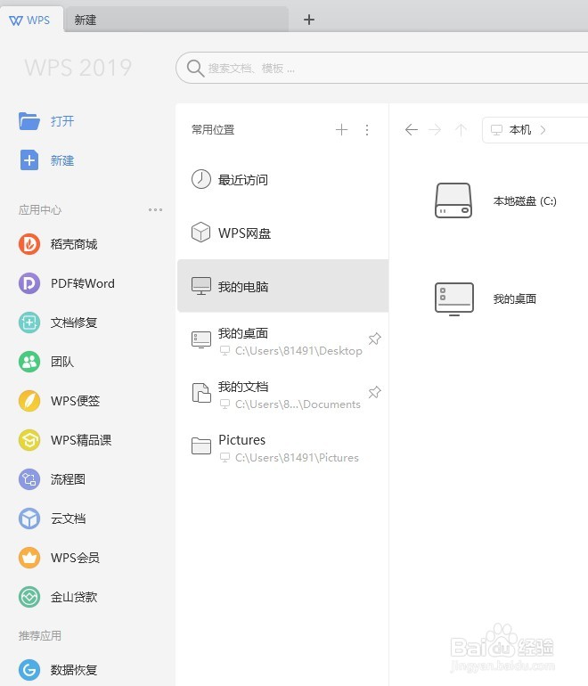Open a new tab with plus button

pos(309,20)
